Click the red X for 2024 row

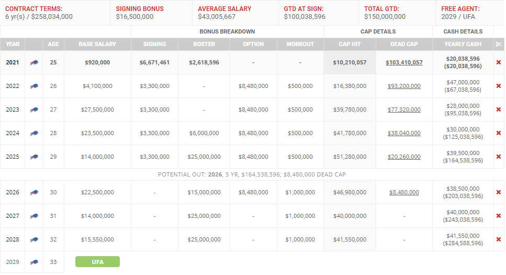coord(498,133)
